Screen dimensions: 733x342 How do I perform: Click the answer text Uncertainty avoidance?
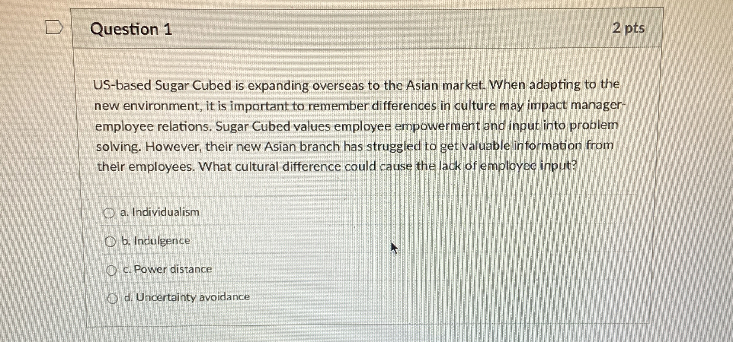point(186,297)
